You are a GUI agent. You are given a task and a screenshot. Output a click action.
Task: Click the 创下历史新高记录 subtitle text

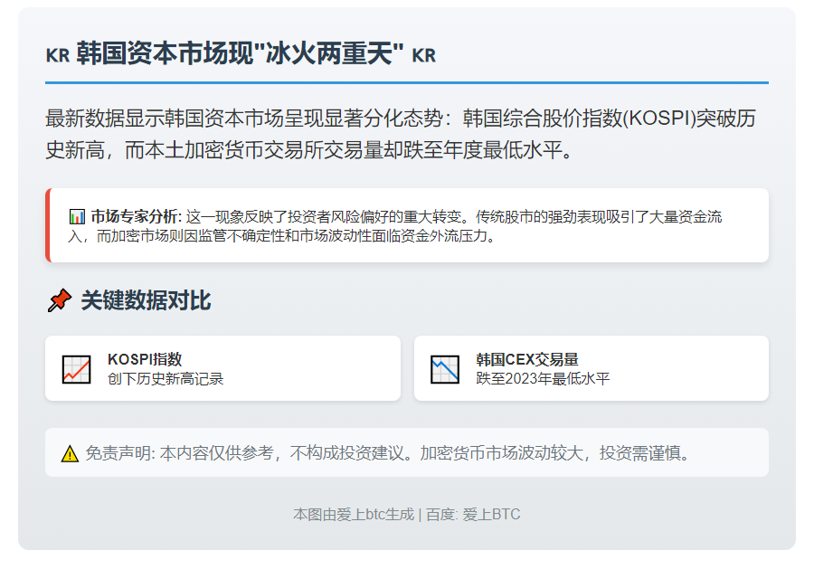pyautogui.click(x=166, y=377)
